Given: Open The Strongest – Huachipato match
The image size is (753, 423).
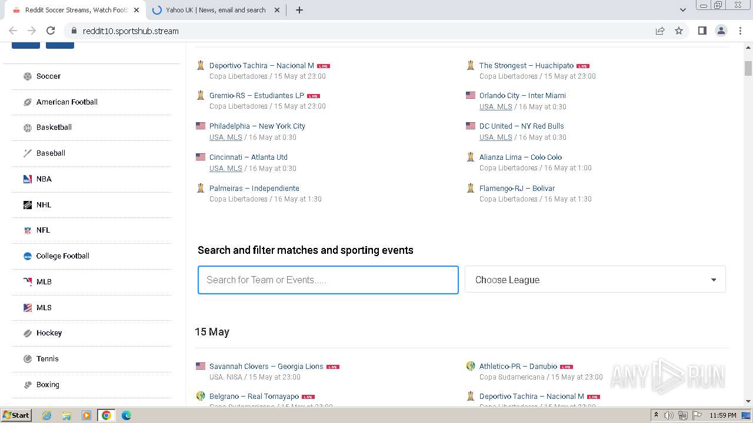Looking at the screenshot, I should 526,66.
